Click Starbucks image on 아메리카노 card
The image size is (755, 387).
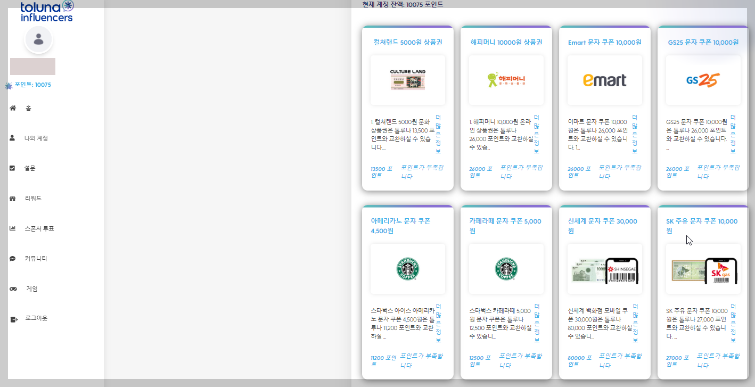(x=407, y=269)
